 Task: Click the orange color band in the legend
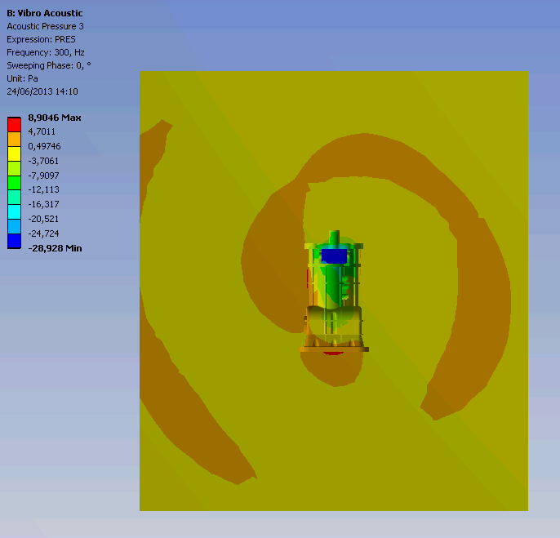tap(15, 139)
